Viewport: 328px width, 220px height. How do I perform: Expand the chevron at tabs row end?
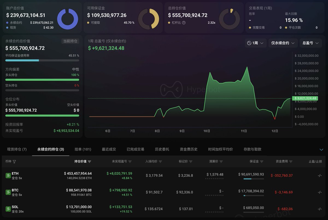click(321, 149)
